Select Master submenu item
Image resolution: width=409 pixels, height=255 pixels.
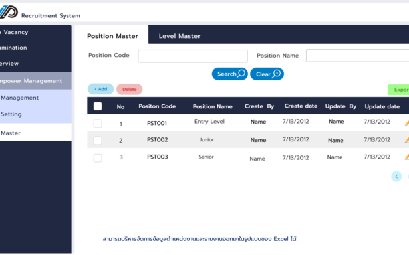click(36, 133)
